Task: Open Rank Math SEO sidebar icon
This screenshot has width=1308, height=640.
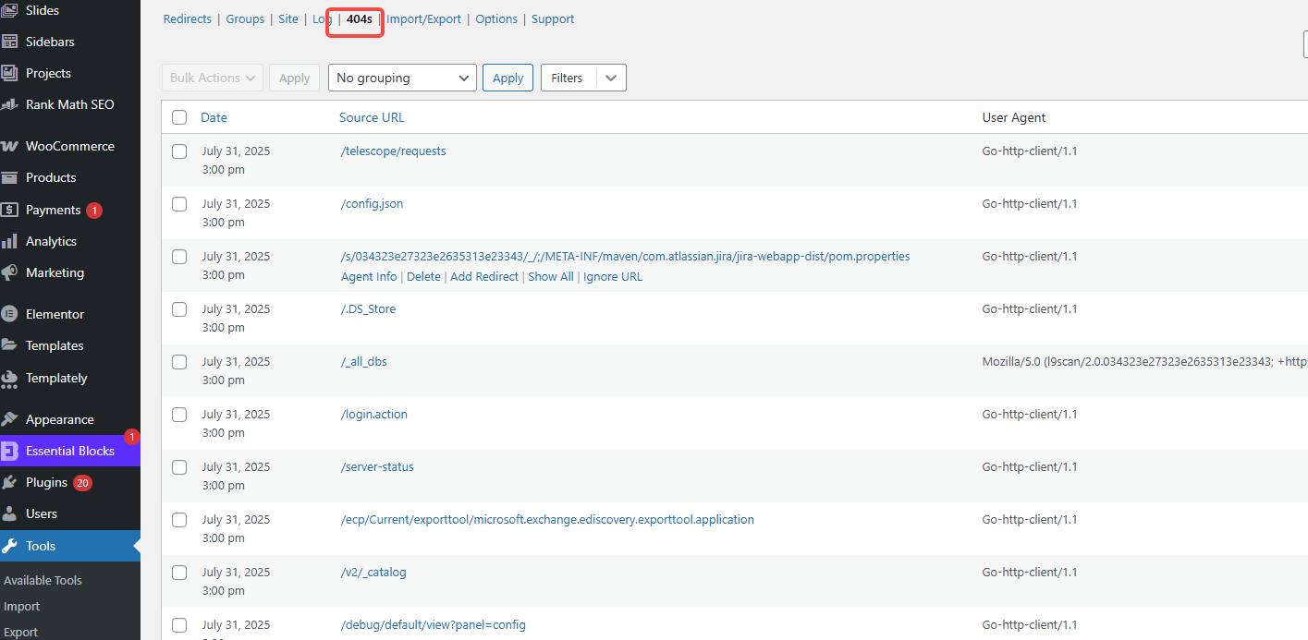Action: (10, 104)
